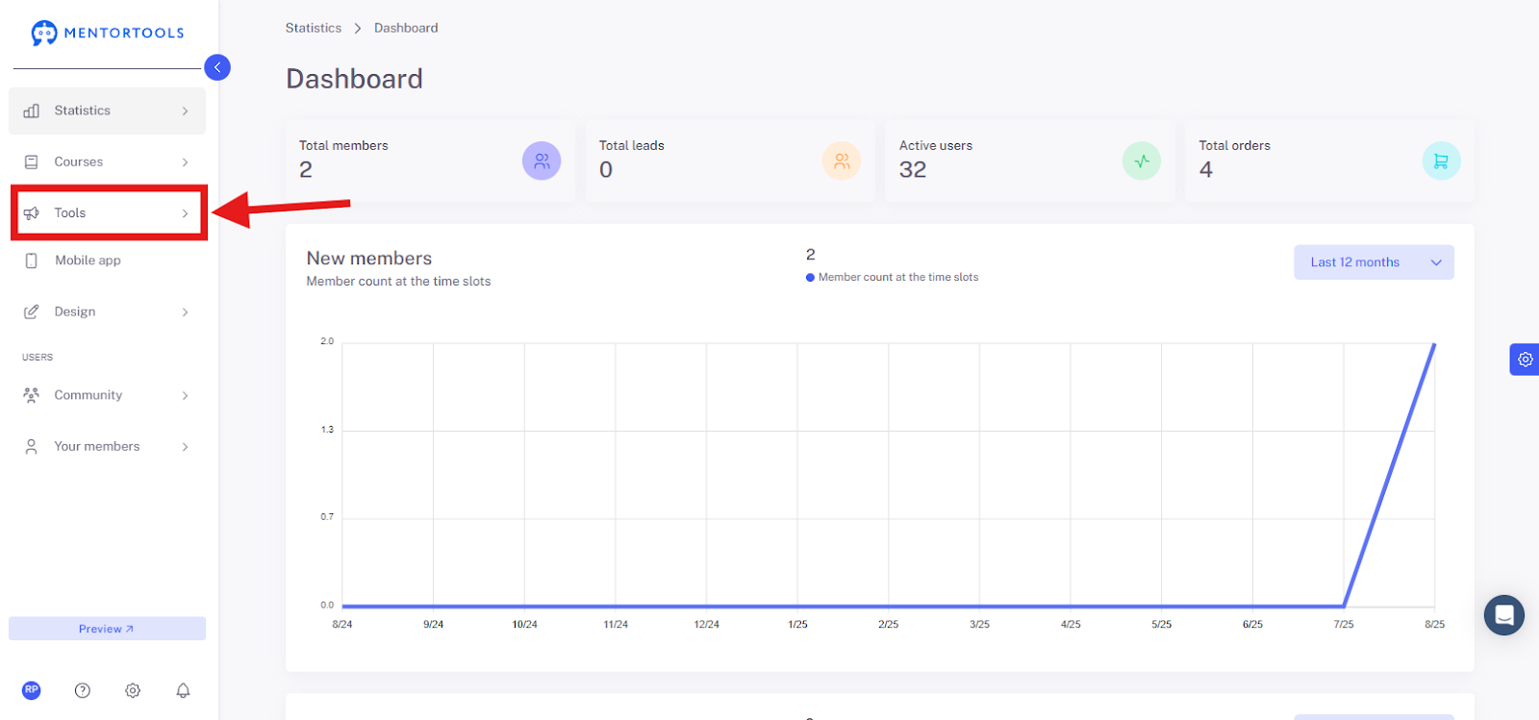Open the Your members menu item
Viewport: 1539px width, 720px height.
(108, 447)
